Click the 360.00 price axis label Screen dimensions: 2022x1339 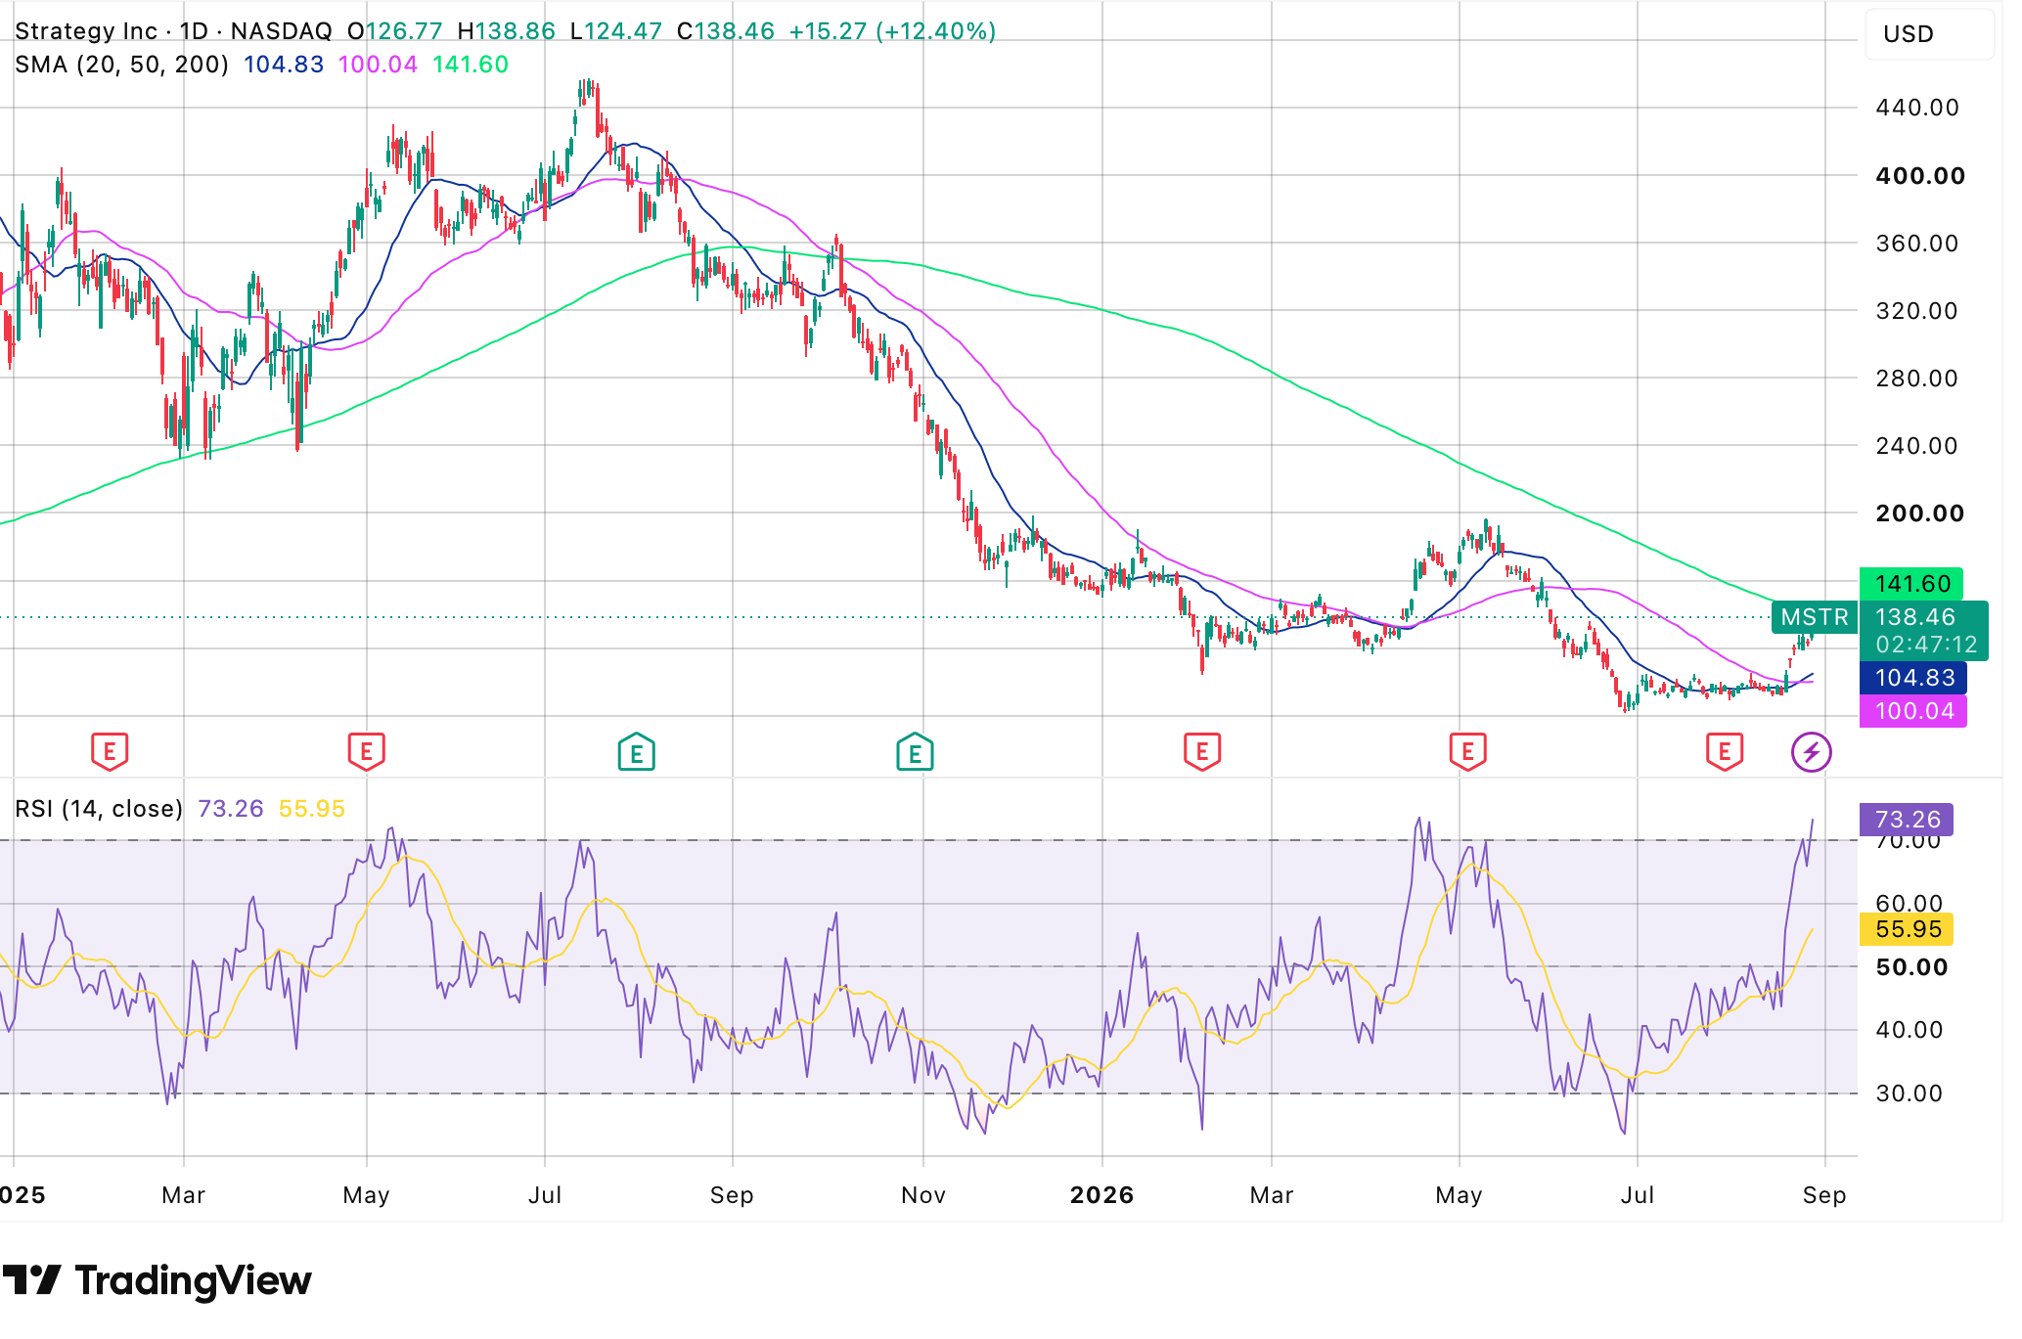tap(1917, 244)
